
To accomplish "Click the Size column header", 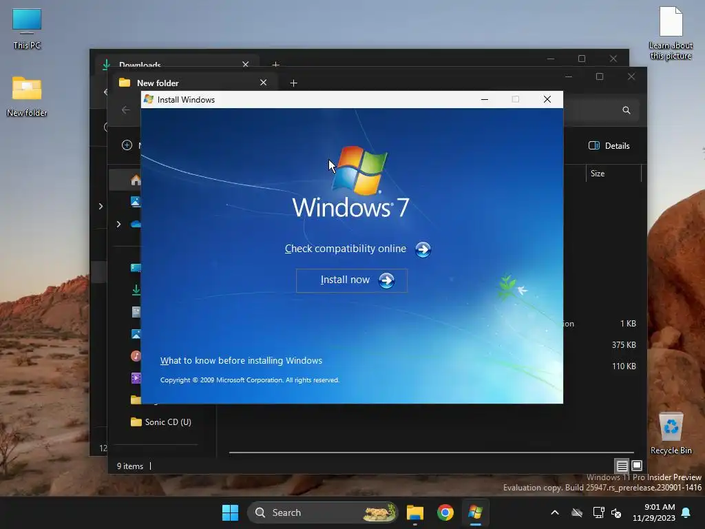I will tap(613, 174).
